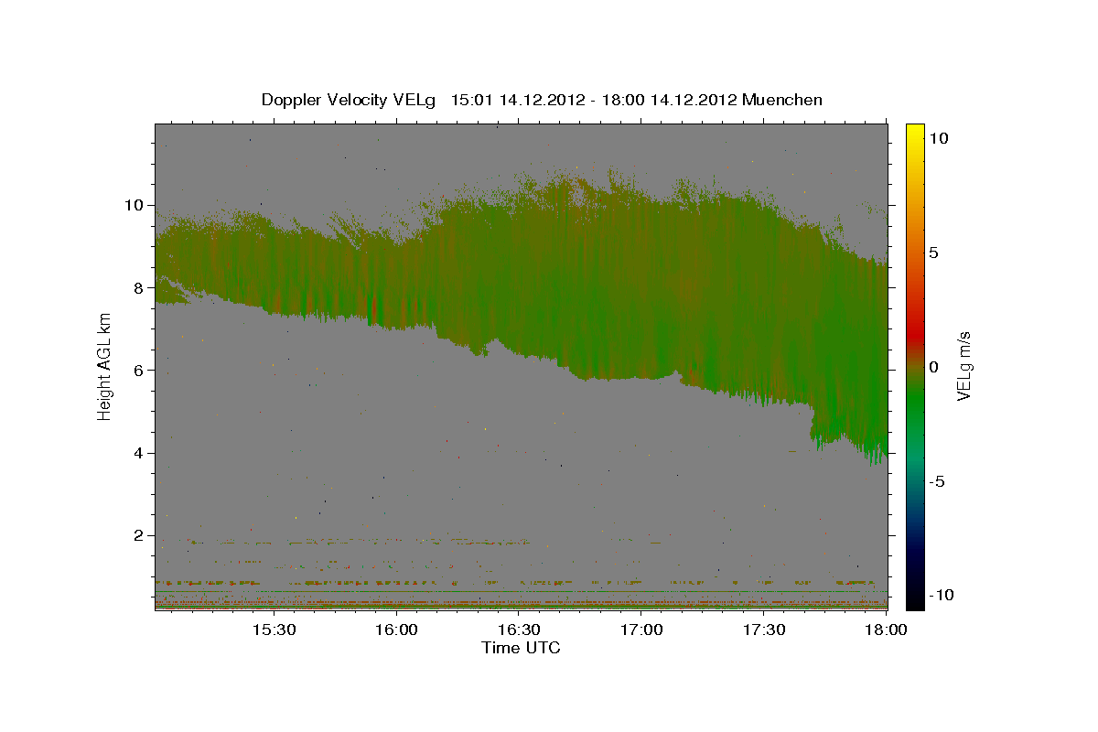
Task: Click the 17:30 time tick label
Action: 764,630
